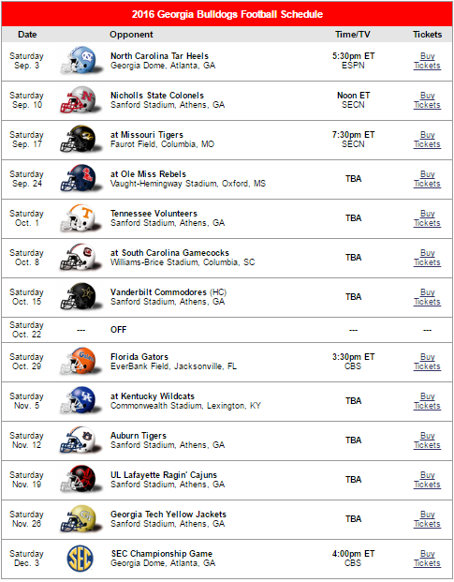This screenshot has height=582, width=454.
Task: Click the 2016 Georgia Bulldogs Football Schedule title
Action: pos(227,14)
